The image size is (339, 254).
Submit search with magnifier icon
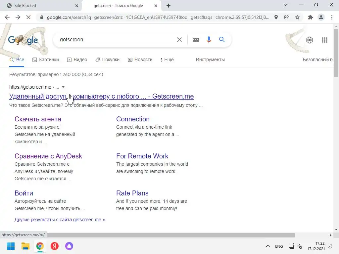pos(222,40)
